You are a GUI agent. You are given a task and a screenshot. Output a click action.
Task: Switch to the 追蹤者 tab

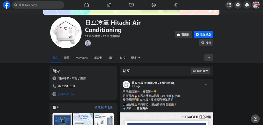tap(98, 58)
